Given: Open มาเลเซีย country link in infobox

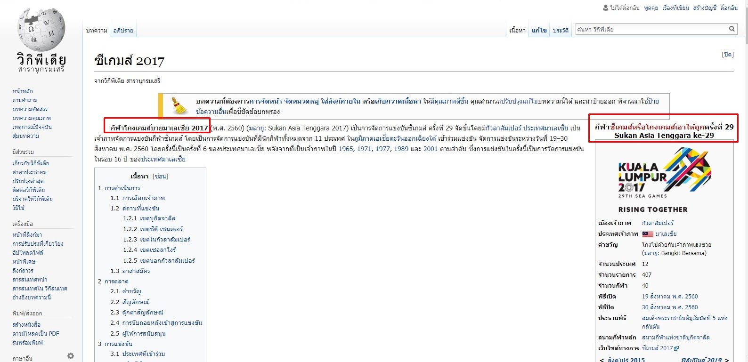Looking at the screenshot, I should click(x=666, y=234).
